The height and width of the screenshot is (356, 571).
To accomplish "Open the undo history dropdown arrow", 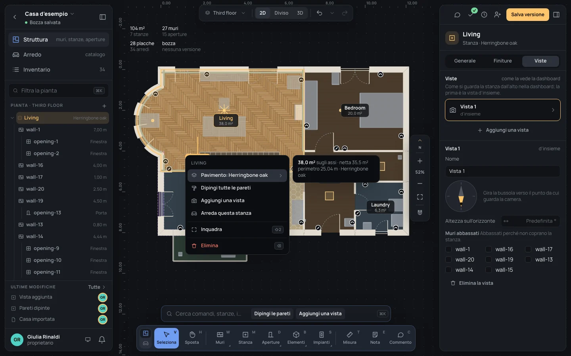I will (x=332, y=13).
